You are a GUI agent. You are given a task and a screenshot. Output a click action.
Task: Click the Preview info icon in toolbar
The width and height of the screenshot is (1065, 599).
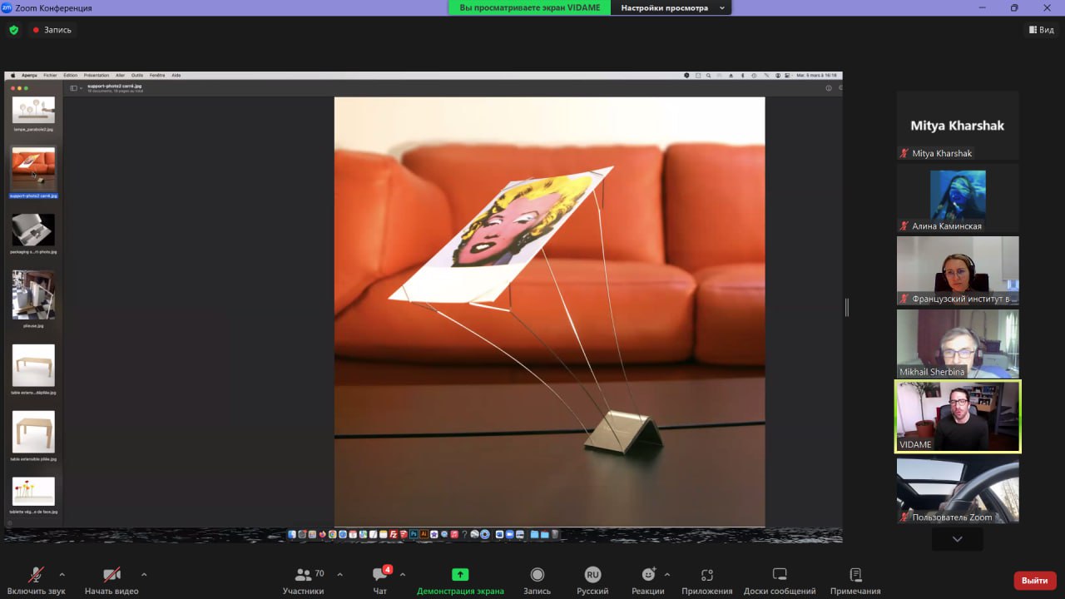click(x=828, y=87)
